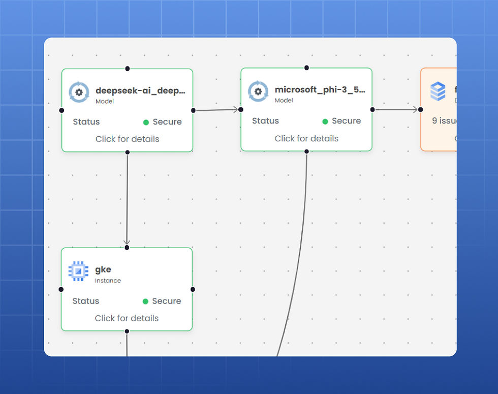Click Secure status text on deepseek card
This screenshot has height=394, width=498.
click(167, 122)
